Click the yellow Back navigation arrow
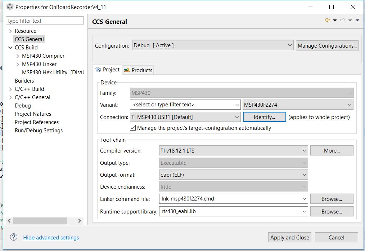 (x=327, y=21)
